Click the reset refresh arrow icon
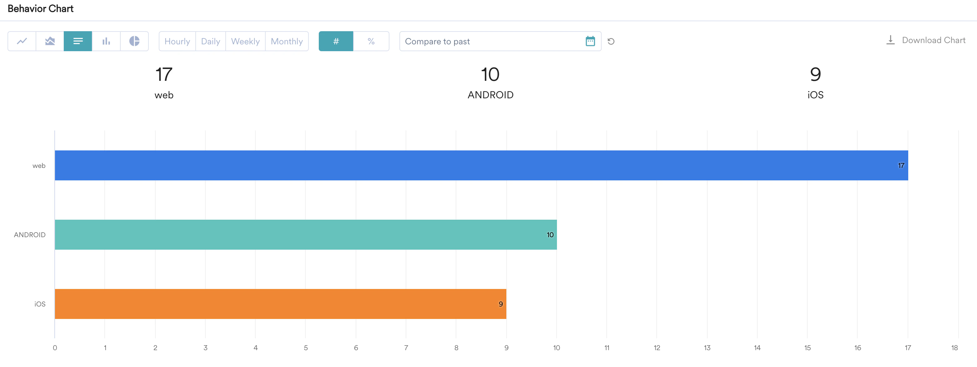 611,41
